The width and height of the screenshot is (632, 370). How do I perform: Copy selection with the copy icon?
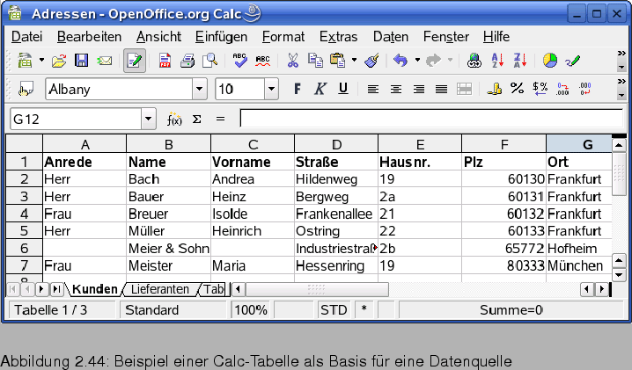pyautogui.click(x=315, y=61)
